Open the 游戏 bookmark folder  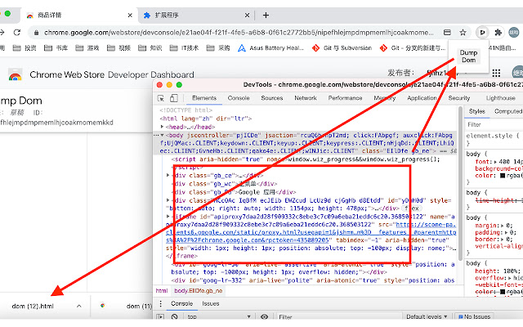pyautogui.click(x=87, y=48)
